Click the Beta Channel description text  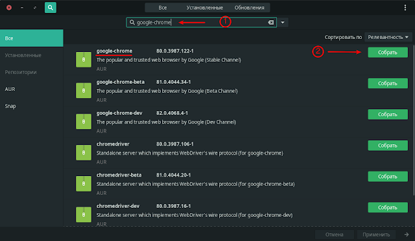[x=167, y=91]
